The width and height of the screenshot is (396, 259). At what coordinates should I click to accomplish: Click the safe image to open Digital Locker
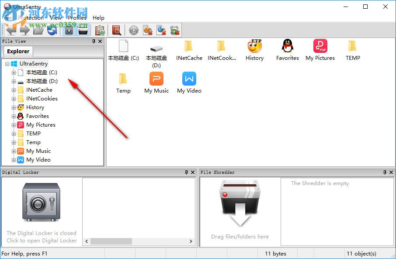point(41,202)
